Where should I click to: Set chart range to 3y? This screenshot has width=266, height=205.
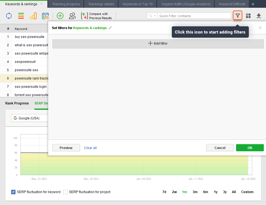[x=225, y=192]
